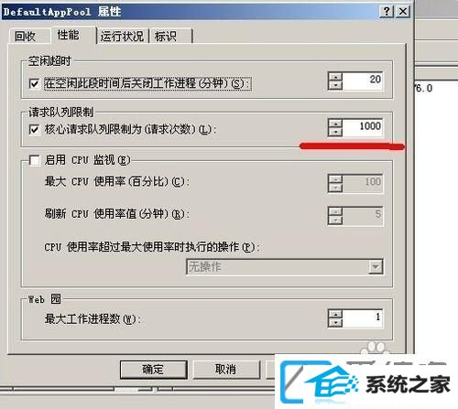Enable CPU monitoring checkbox

[x=34, y=160]
